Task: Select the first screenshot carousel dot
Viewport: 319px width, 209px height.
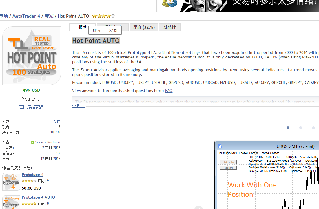Action: 288,128
